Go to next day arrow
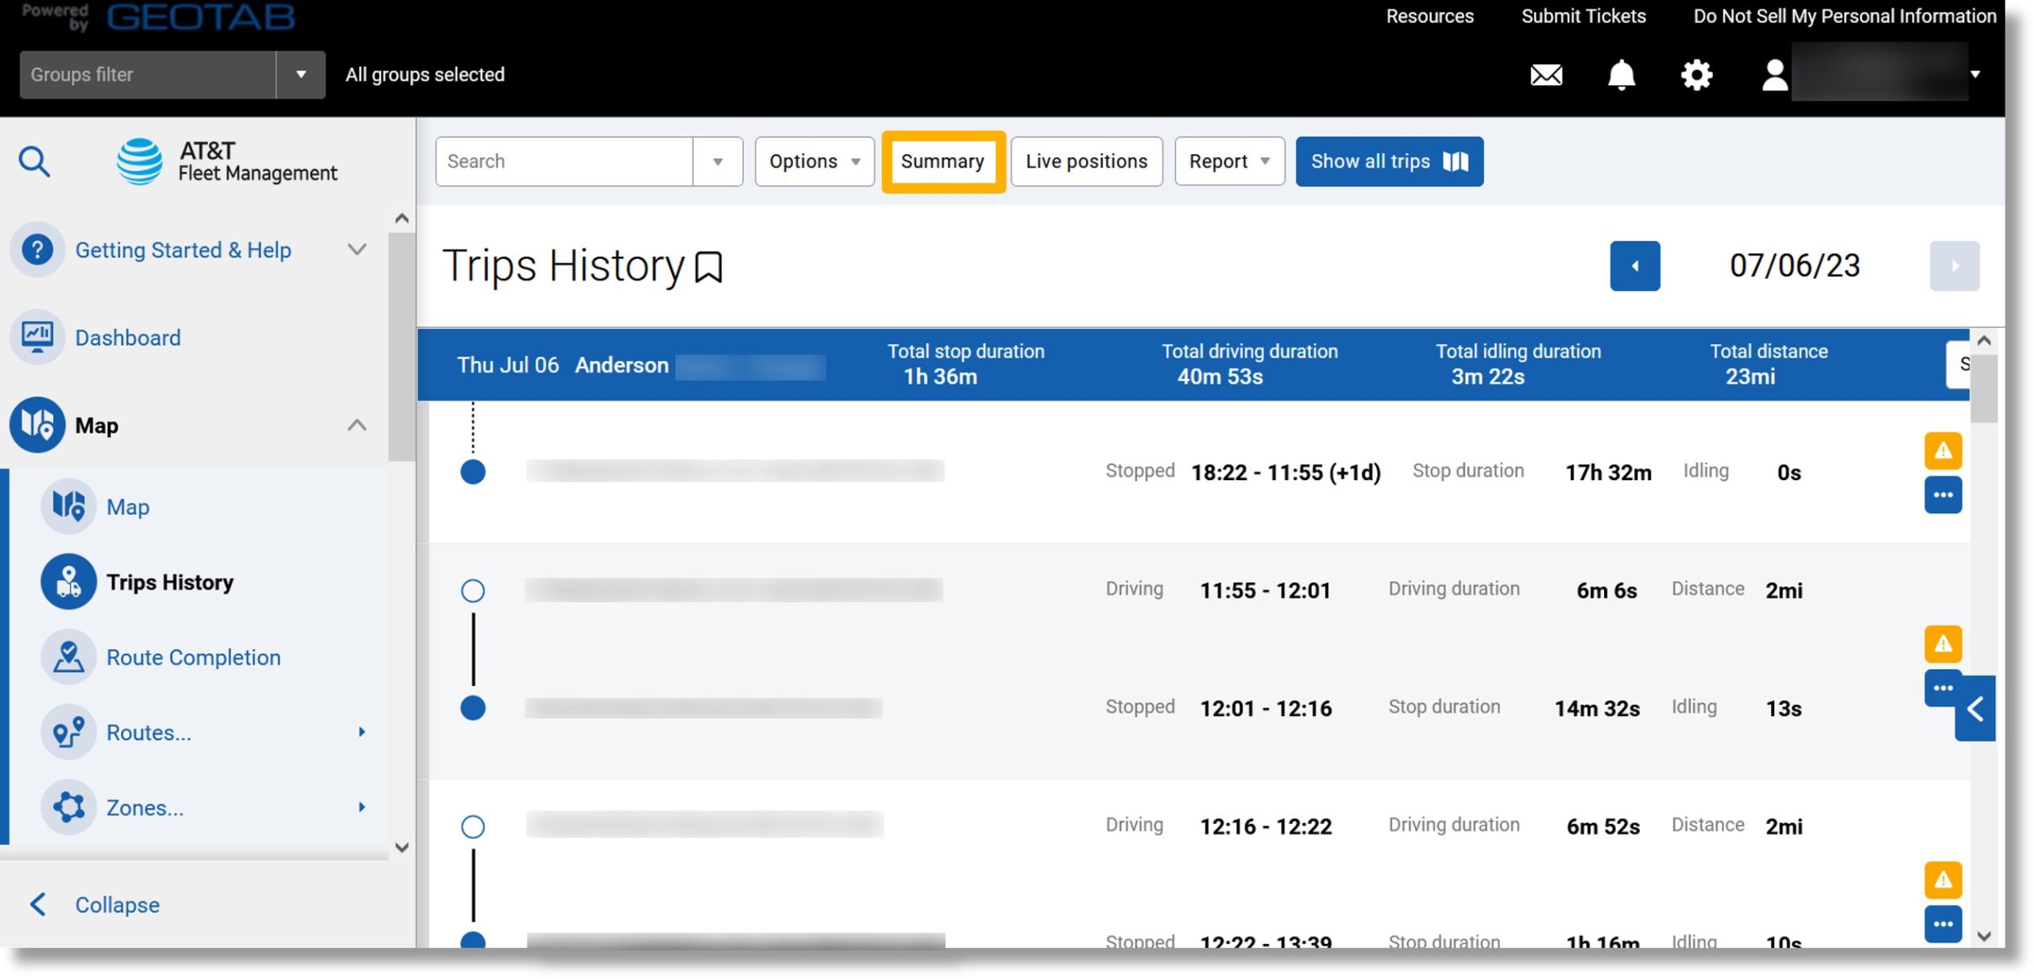The width and height of the screenshot is (2034, 979). [x=1954, y=265]
